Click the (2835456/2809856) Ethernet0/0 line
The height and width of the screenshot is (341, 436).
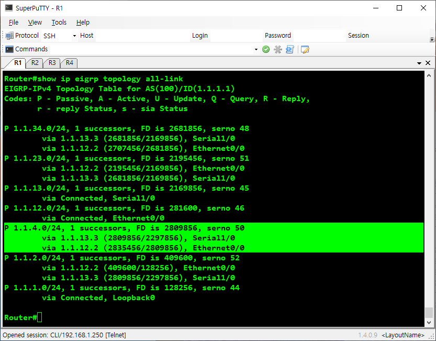[x=143, y=248]
